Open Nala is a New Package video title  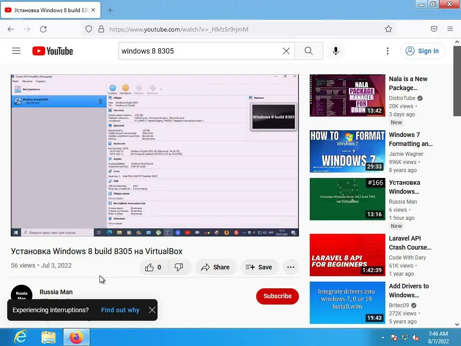point(408,83)
